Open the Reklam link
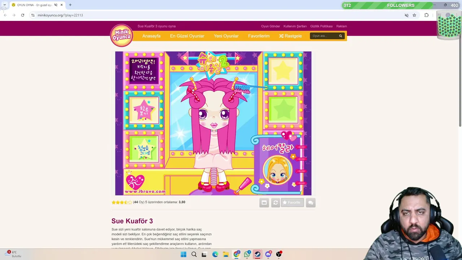Viewport: 462px width, 260px height. 341,26
